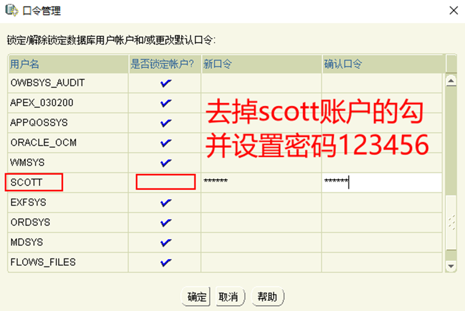Click scrollbar down arrow in user table
The image size is (465, 311).
[x=451, y=266]
